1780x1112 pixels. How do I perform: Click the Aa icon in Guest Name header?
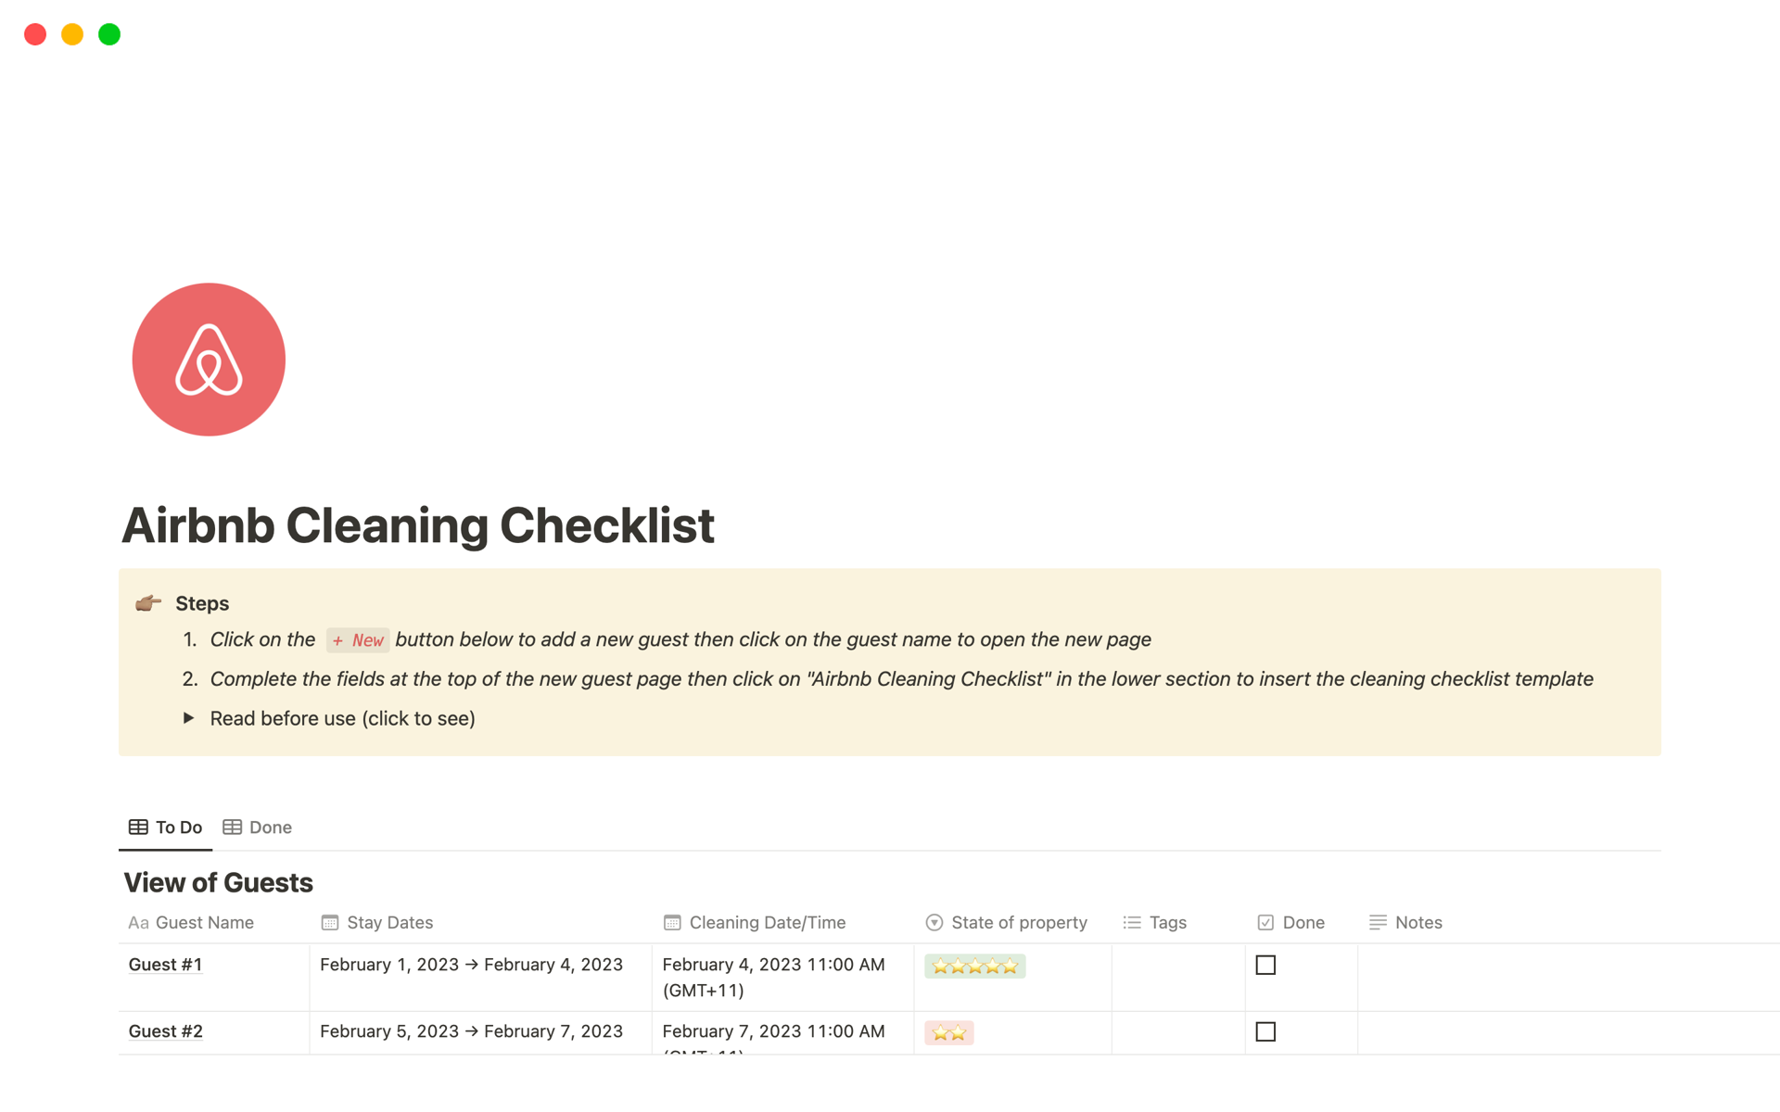coord(138,922)
